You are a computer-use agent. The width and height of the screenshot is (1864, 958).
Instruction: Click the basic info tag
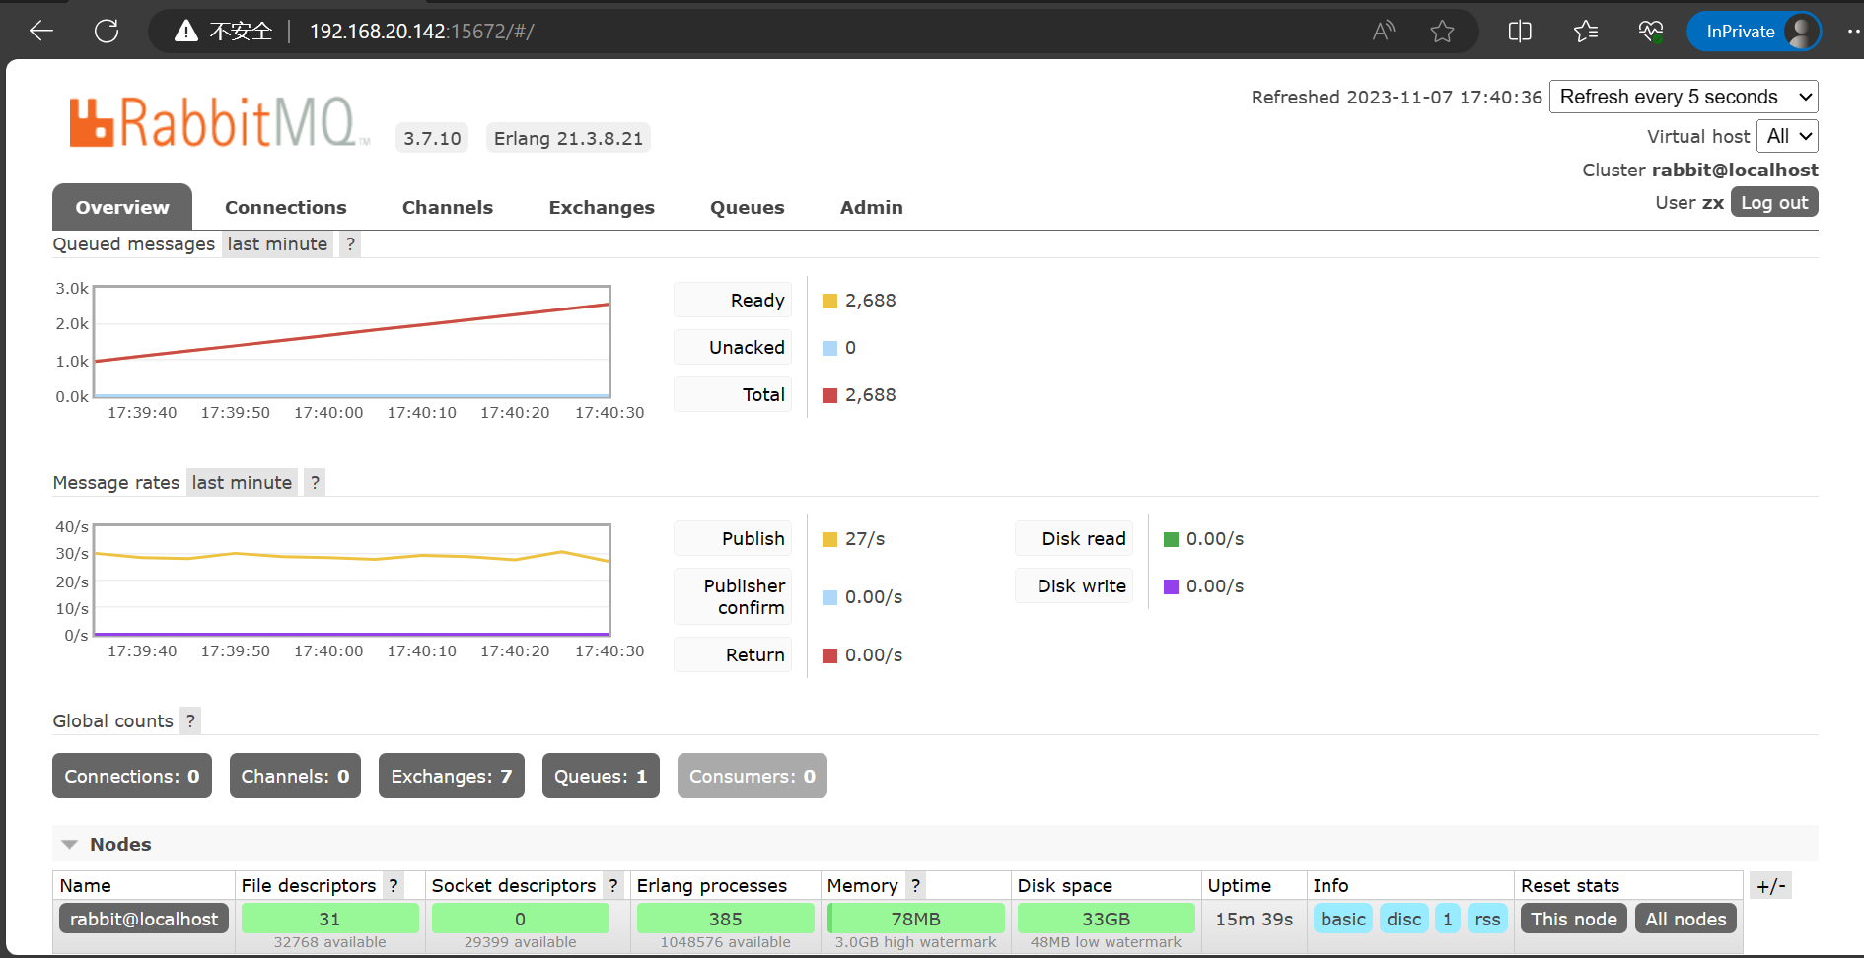click(x=1343, y=919)
